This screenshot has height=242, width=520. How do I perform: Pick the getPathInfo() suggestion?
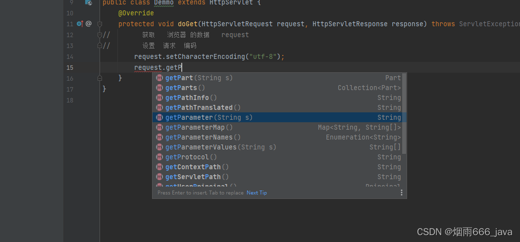191,97
